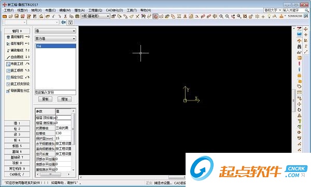The width and height of the screenshot is (311, 187).
Task: Click the 捕捉点设置 status bar entry
Action: (x=163, y=183)
